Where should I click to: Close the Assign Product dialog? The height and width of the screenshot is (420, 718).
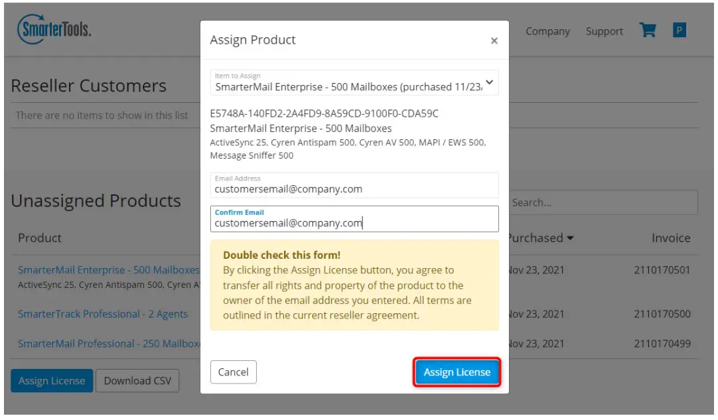click(x=494, y=40)
